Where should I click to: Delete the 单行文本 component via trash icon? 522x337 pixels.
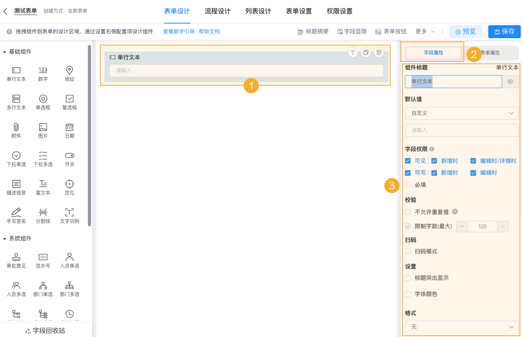378,52
